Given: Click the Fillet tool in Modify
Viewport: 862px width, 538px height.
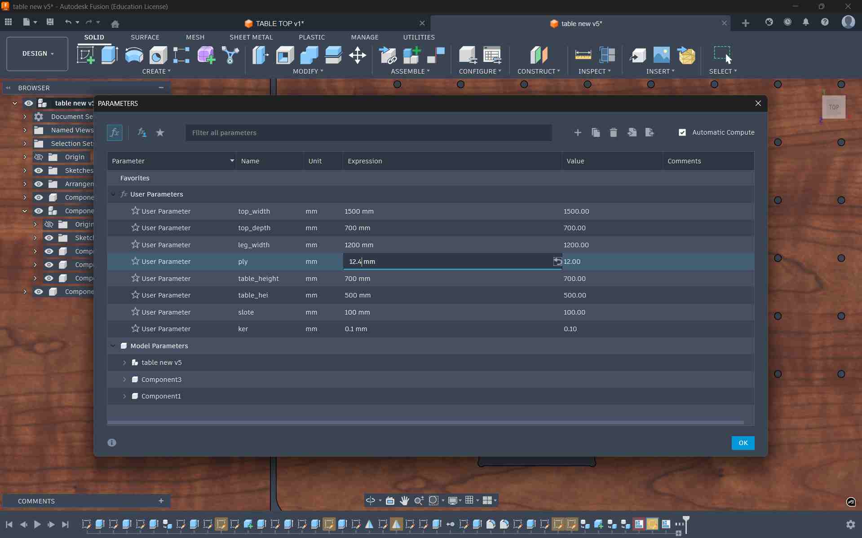Looking at the screenshot, I should (284, 55).
